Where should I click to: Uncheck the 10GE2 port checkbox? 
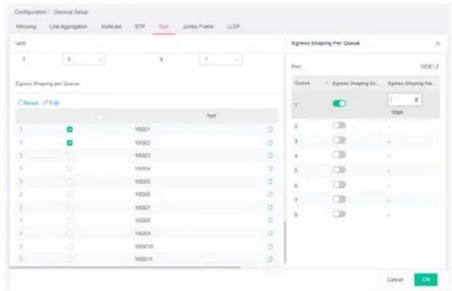69,143
